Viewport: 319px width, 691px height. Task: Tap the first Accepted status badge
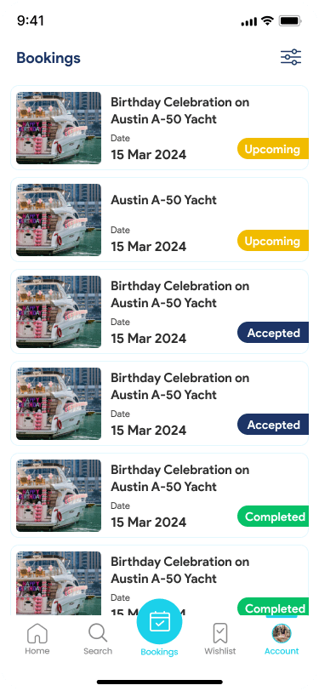[273, 333]
